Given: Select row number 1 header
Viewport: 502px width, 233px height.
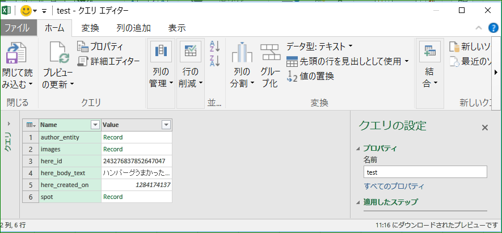Looking at the screenshot, I should (x=31, y=137).
